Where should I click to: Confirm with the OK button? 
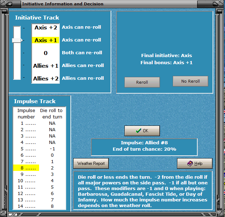142,131
